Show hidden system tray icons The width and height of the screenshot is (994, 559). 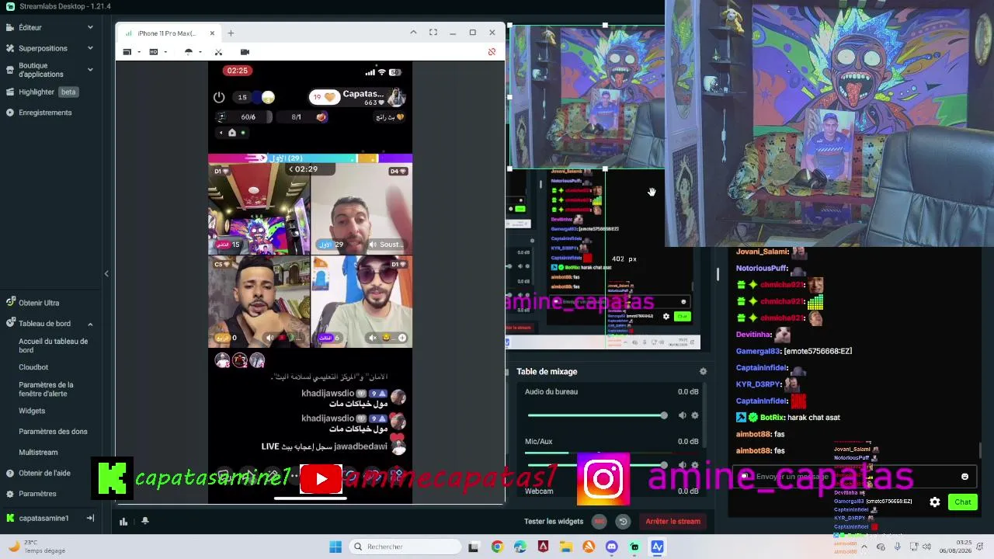864,547
